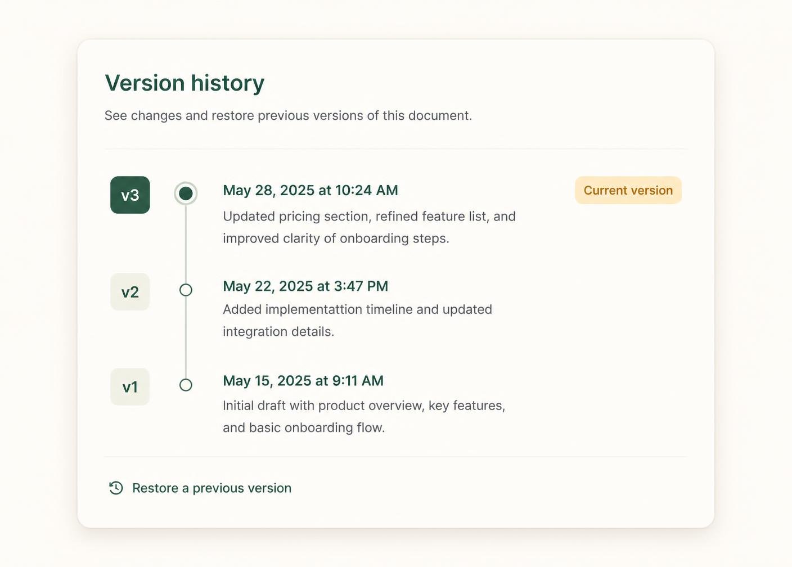Click the 'Initial draft with product overview' description
The width and height of the screenshot is (792, 567).
(364, 416)
